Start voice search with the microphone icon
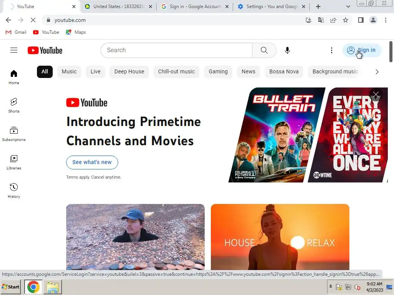The image size is (394, 295). click(287, 50)
